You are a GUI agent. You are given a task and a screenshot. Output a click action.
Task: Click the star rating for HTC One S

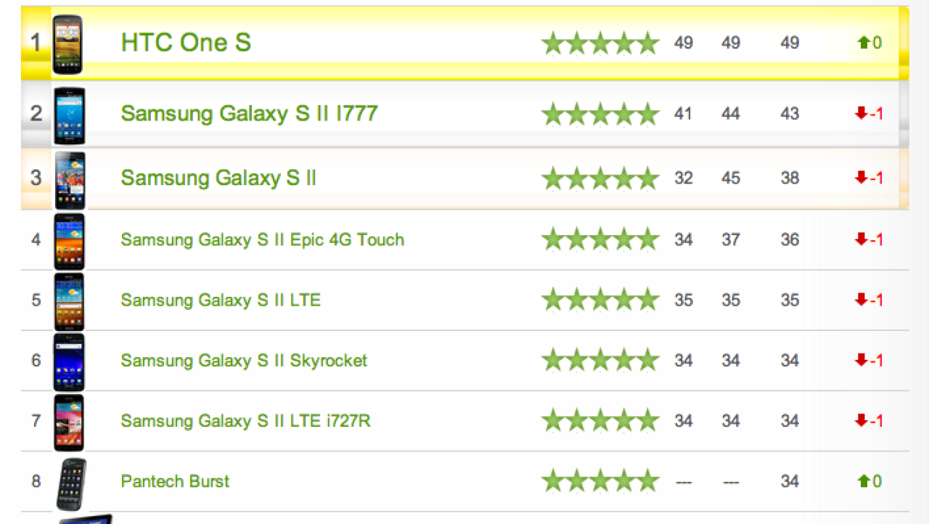coord(600,44)
